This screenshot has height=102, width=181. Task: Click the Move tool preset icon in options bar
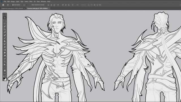pos(8,5)
